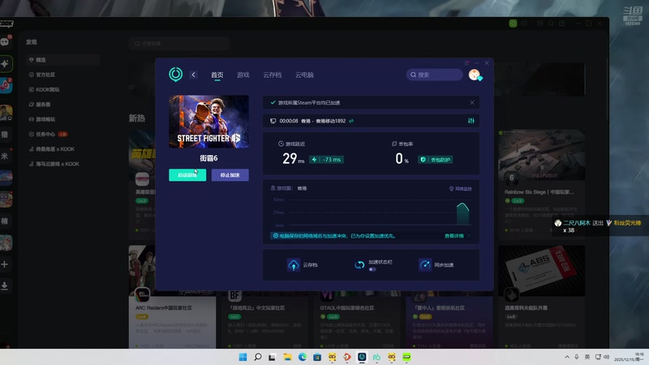649x365 pixels.
Task: Open KOOK server icon labeled 猎
Action: click(x=5, y=135)
